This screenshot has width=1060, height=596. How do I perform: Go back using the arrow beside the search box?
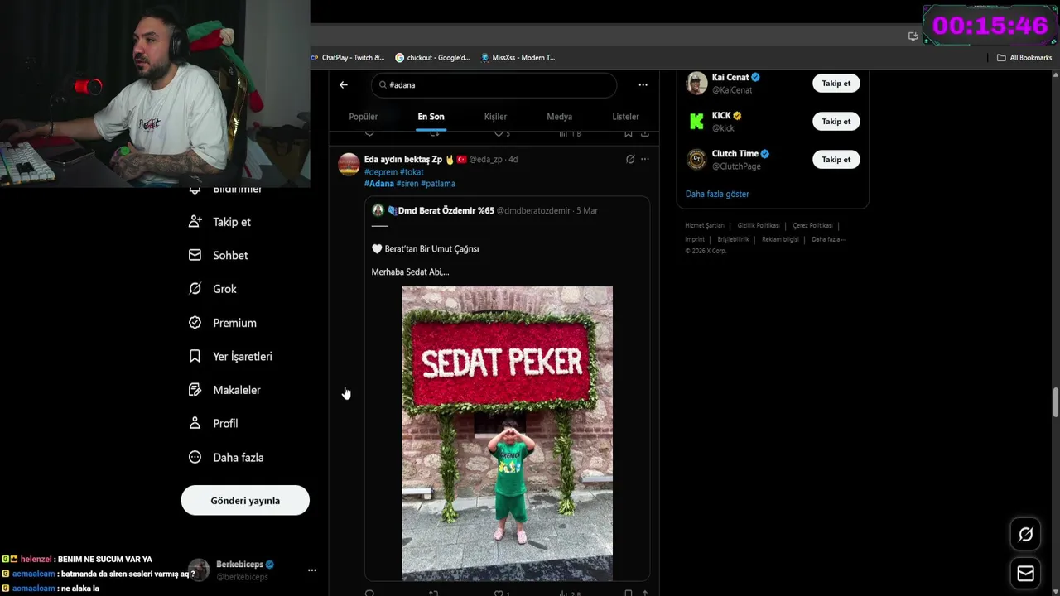344,84
